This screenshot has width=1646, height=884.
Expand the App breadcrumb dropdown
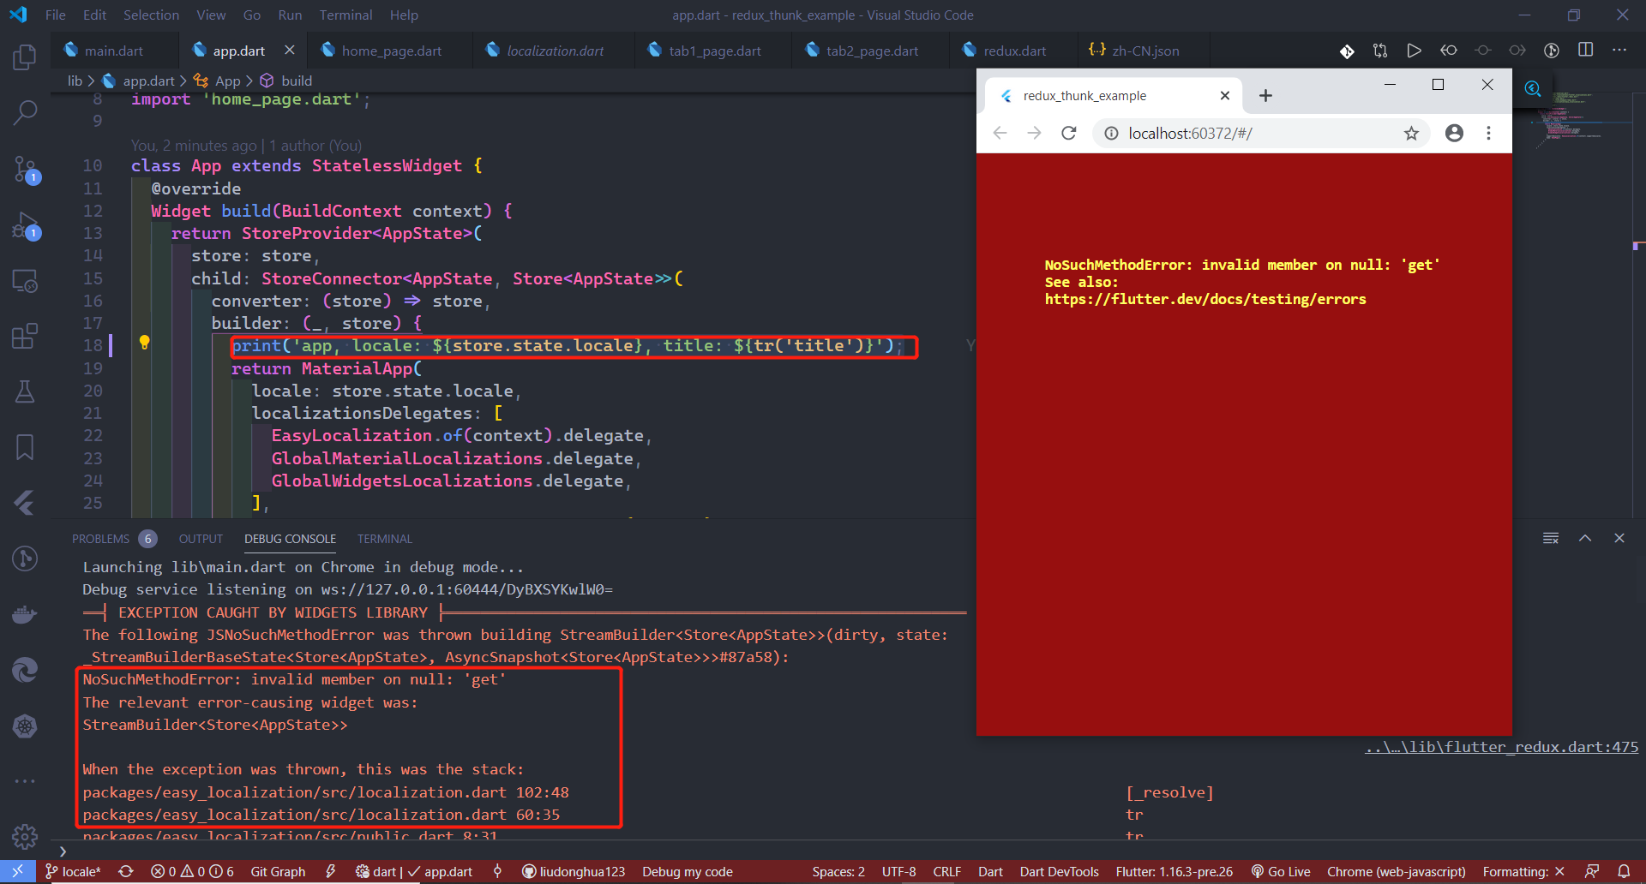228,80
